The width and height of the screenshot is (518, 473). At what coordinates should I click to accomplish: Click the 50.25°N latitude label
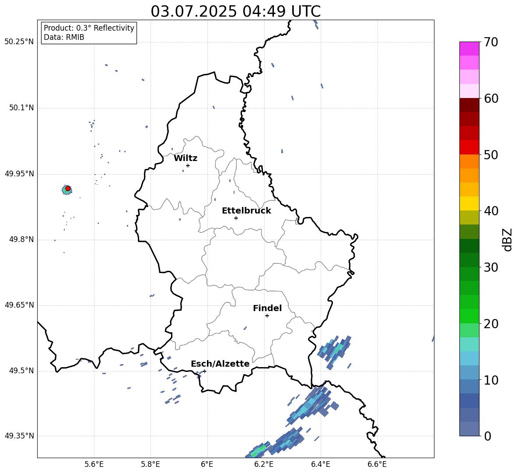(19, 42)
